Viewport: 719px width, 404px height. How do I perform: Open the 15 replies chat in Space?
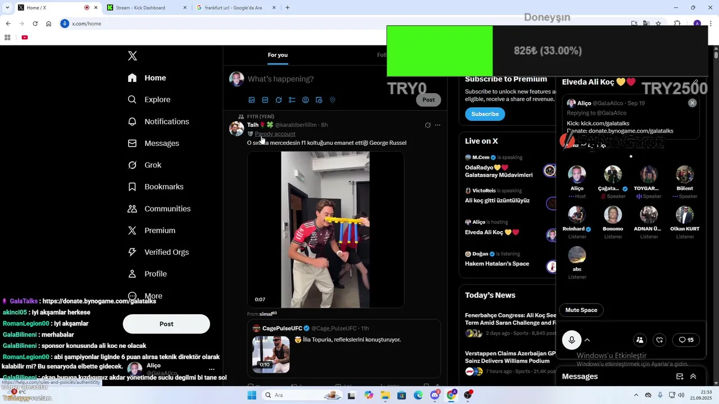click(686, 340)
